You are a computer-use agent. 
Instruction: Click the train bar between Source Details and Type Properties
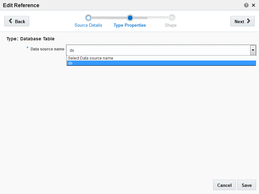[109, 18]
